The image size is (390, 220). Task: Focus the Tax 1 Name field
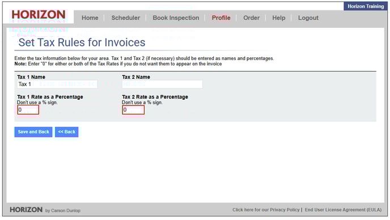[57, 84]
